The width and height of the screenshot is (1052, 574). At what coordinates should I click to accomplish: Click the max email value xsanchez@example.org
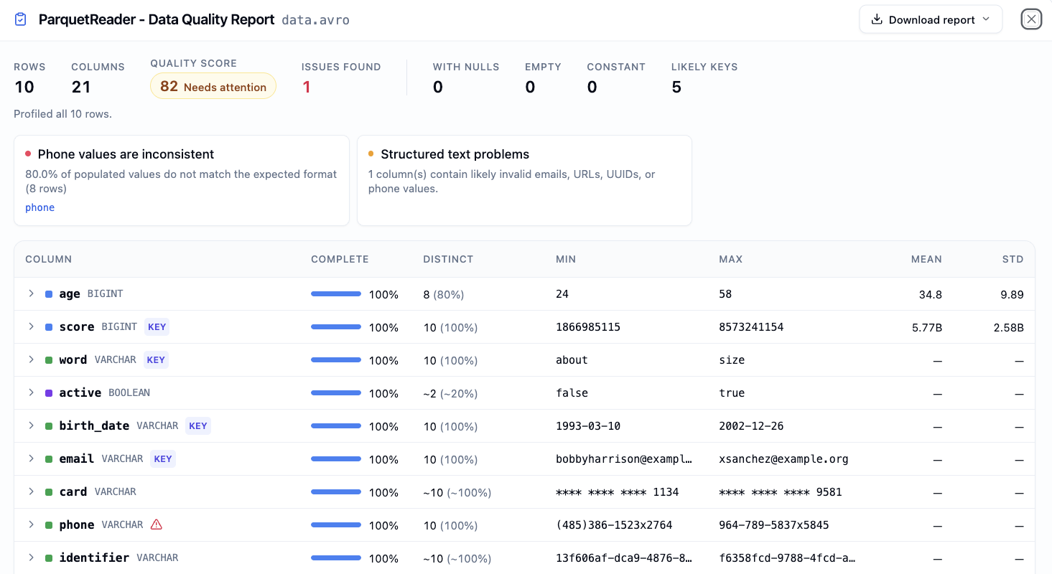(783, 459)
